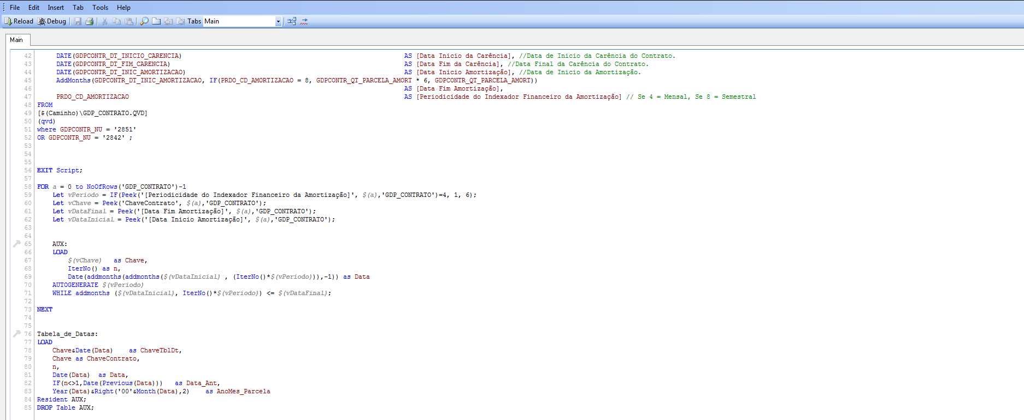
Task: Select the Main script tab
Action: (17, 40)
